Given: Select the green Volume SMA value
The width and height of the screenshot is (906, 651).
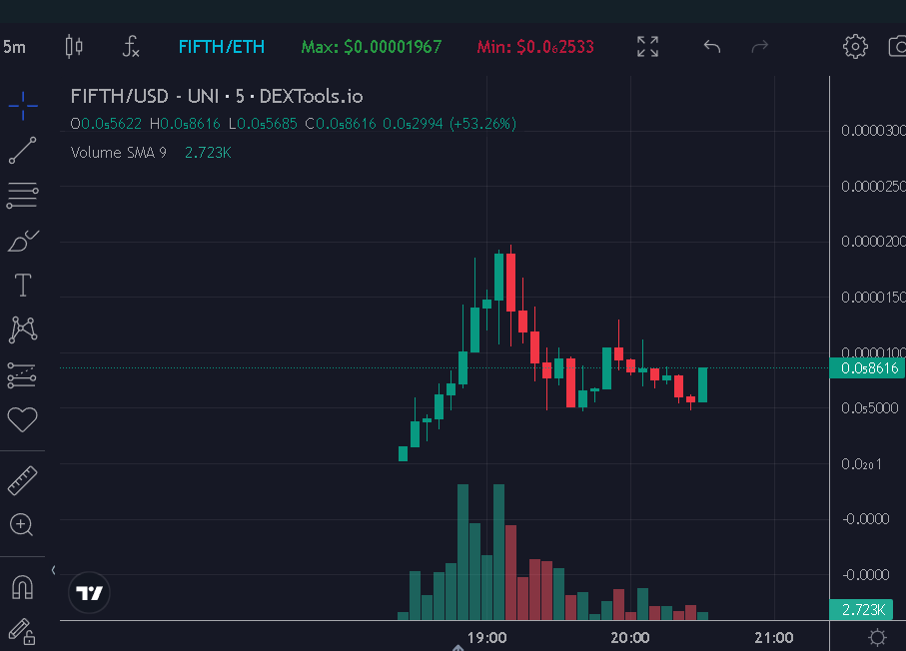Looking at the screenshot, I should (x=207, y=152).
